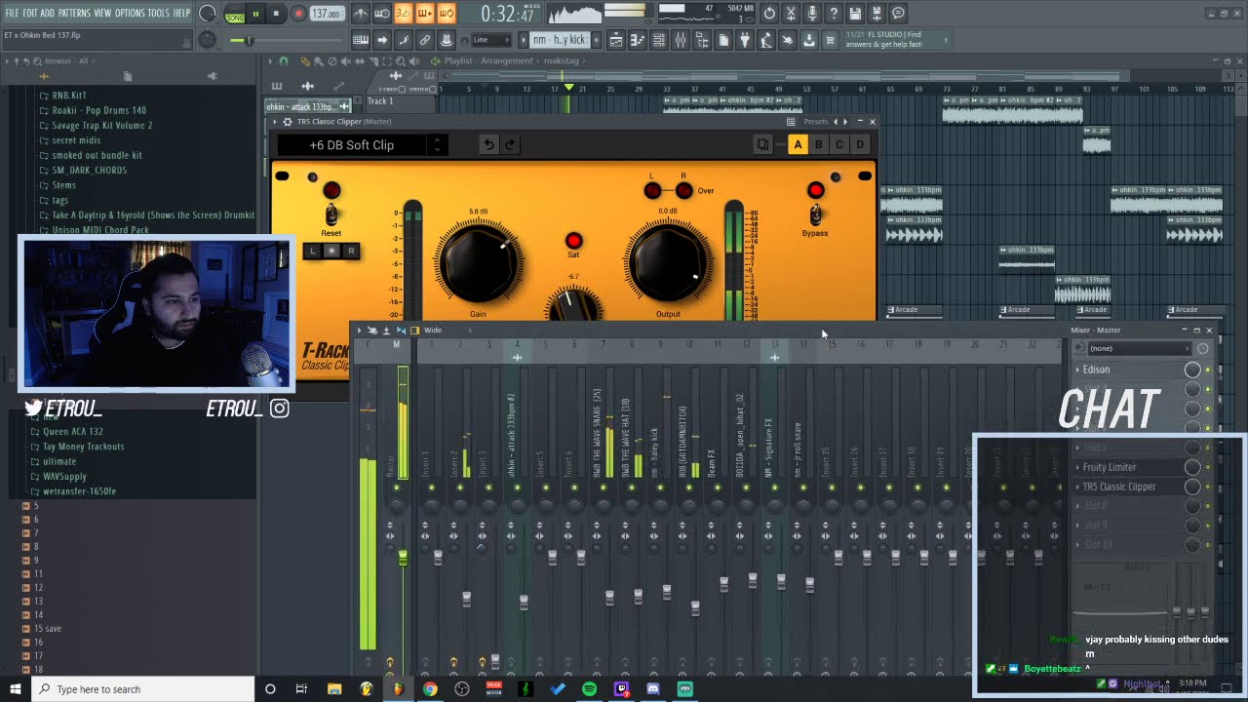Image resolution: width=1248 pixels, height=702 pixels.
Task: Toggle the metronome icon
Action: point(362,13)
